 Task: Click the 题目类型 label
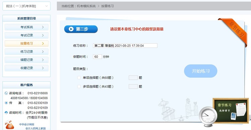coord(80,69)
